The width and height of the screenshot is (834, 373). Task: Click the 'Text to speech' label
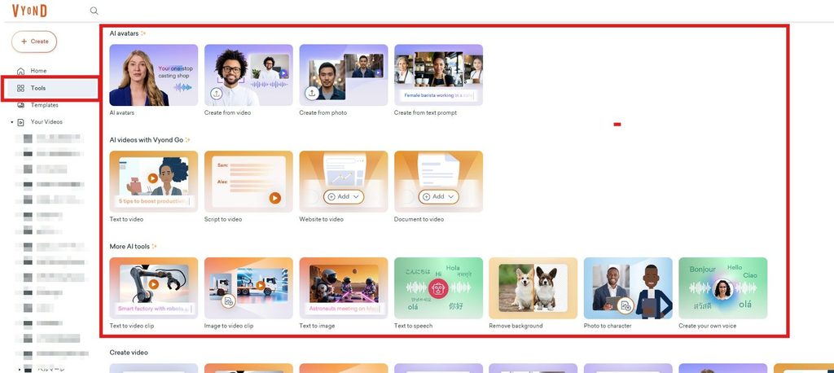413,326
